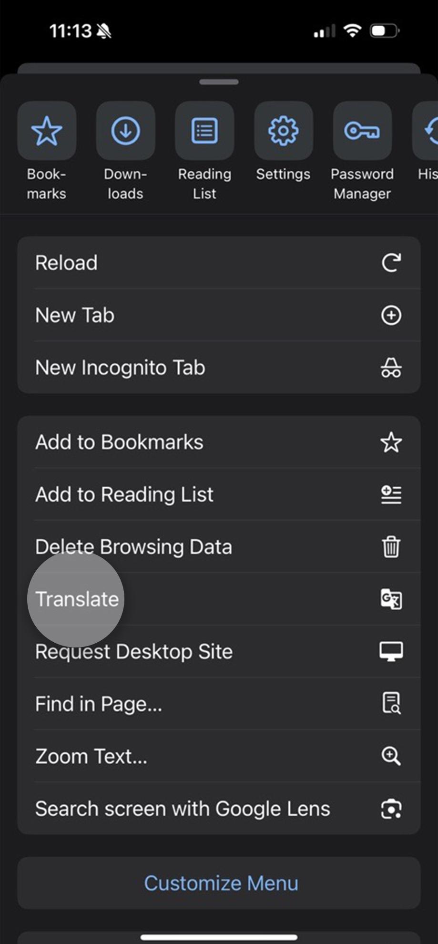
Task: Click the incognito glasses icon
Action: click(x=391, y=368)
